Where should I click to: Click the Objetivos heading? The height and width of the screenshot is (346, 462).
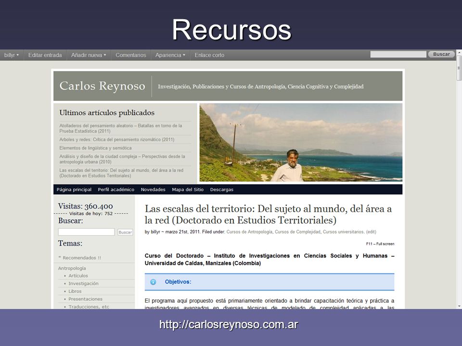click(178, 282)
